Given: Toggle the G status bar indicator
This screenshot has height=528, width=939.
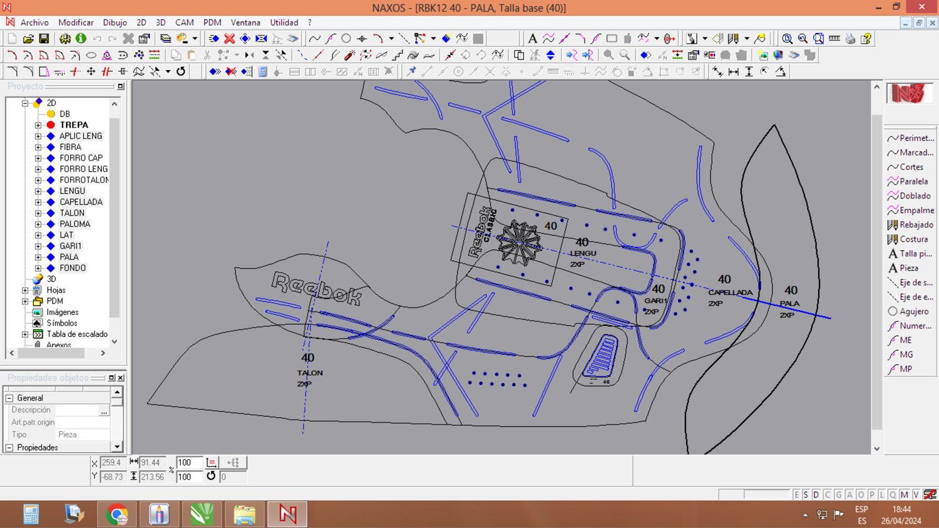Looking at the screenshot, I should point(839,495).
